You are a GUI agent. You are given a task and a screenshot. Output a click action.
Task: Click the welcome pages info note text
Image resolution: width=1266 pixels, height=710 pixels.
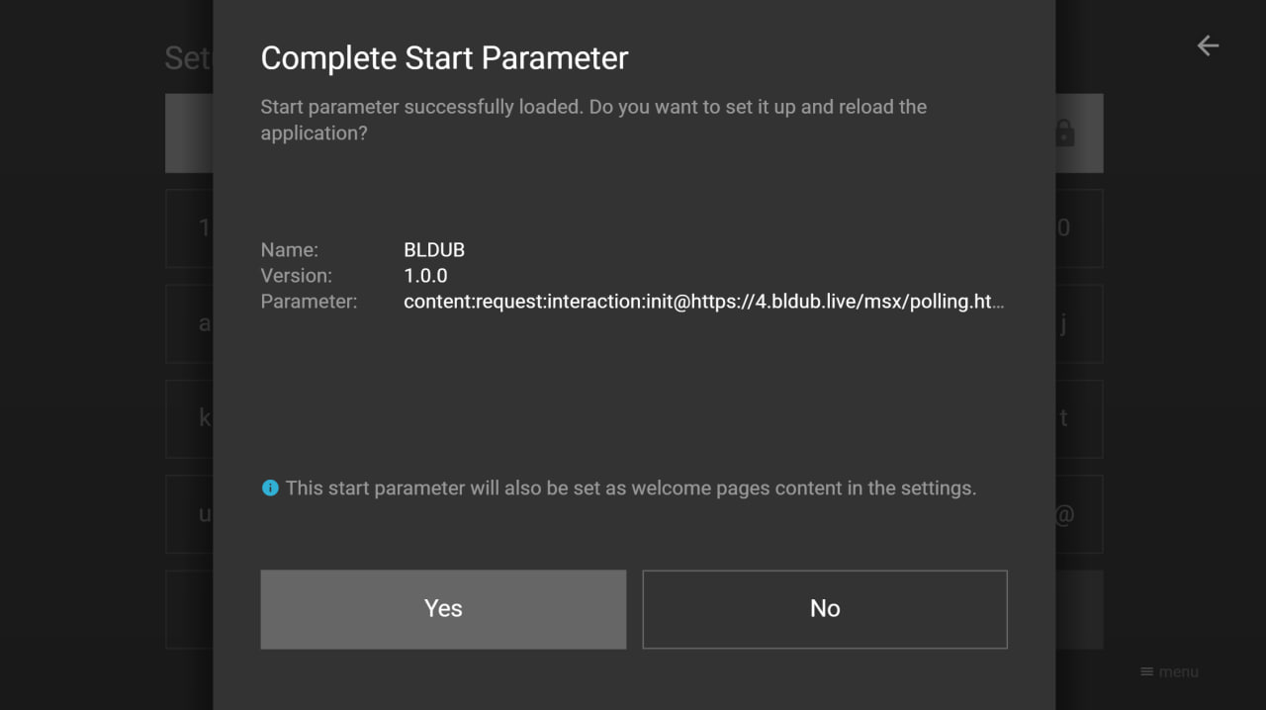[x=630, y=488]
